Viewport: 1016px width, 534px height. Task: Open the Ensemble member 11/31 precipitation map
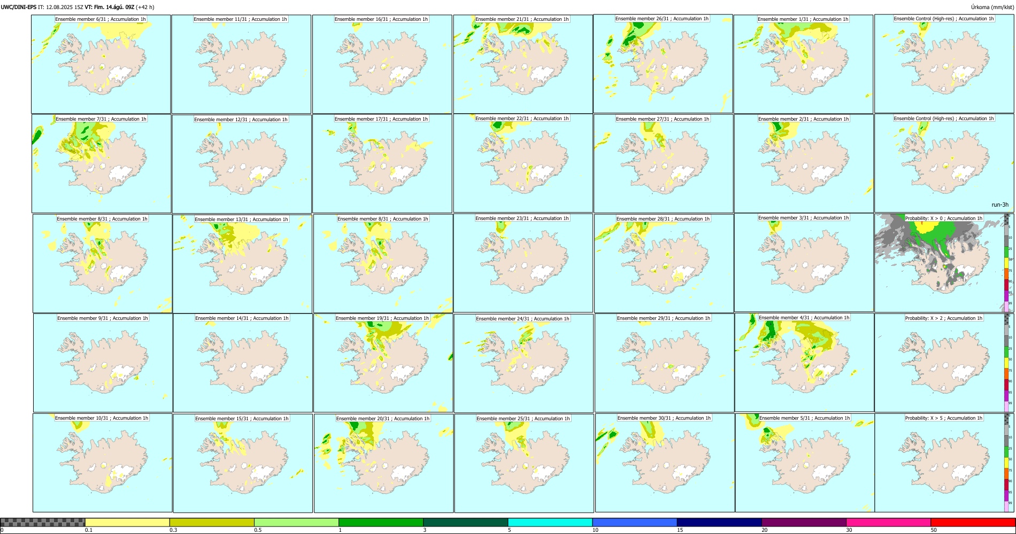241,64
